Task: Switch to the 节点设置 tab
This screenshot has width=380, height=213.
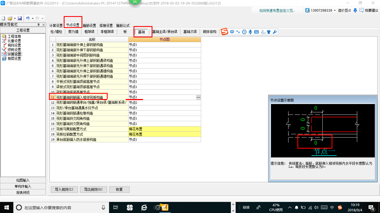Action: pyautogui.click(x=73, y=25)
